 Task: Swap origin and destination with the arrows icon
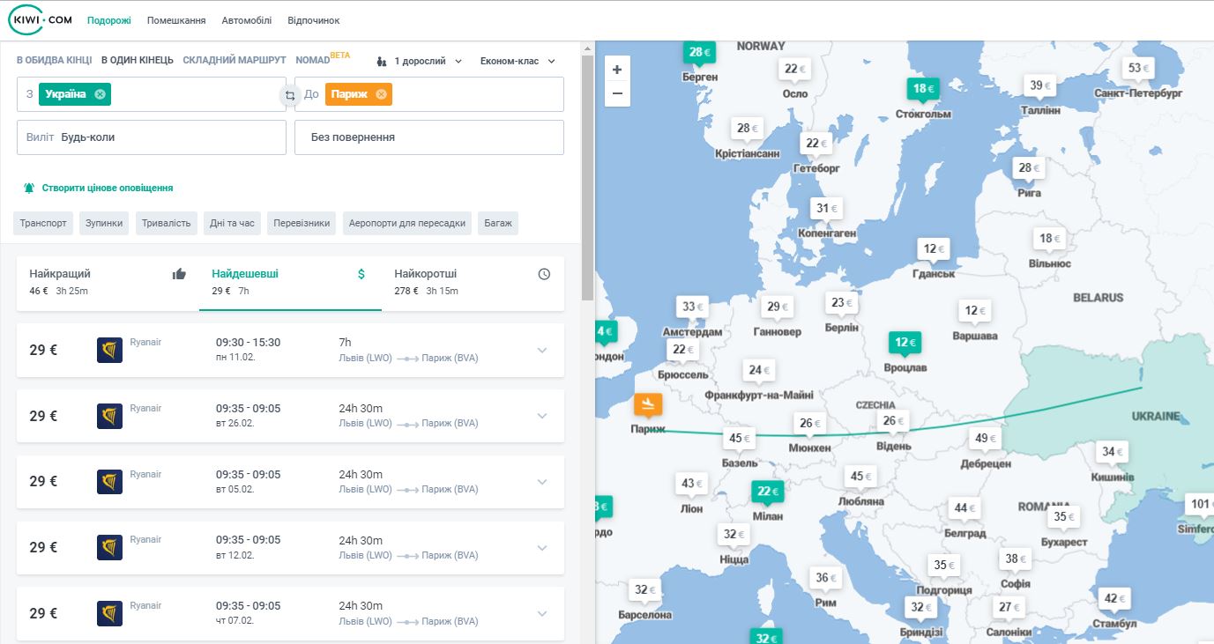[290, 95]
